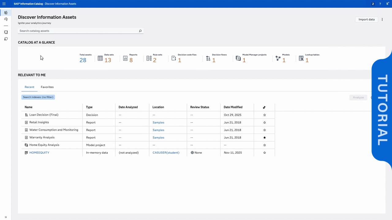
Task: Switch to the Favorites tab
Action: 47,87
